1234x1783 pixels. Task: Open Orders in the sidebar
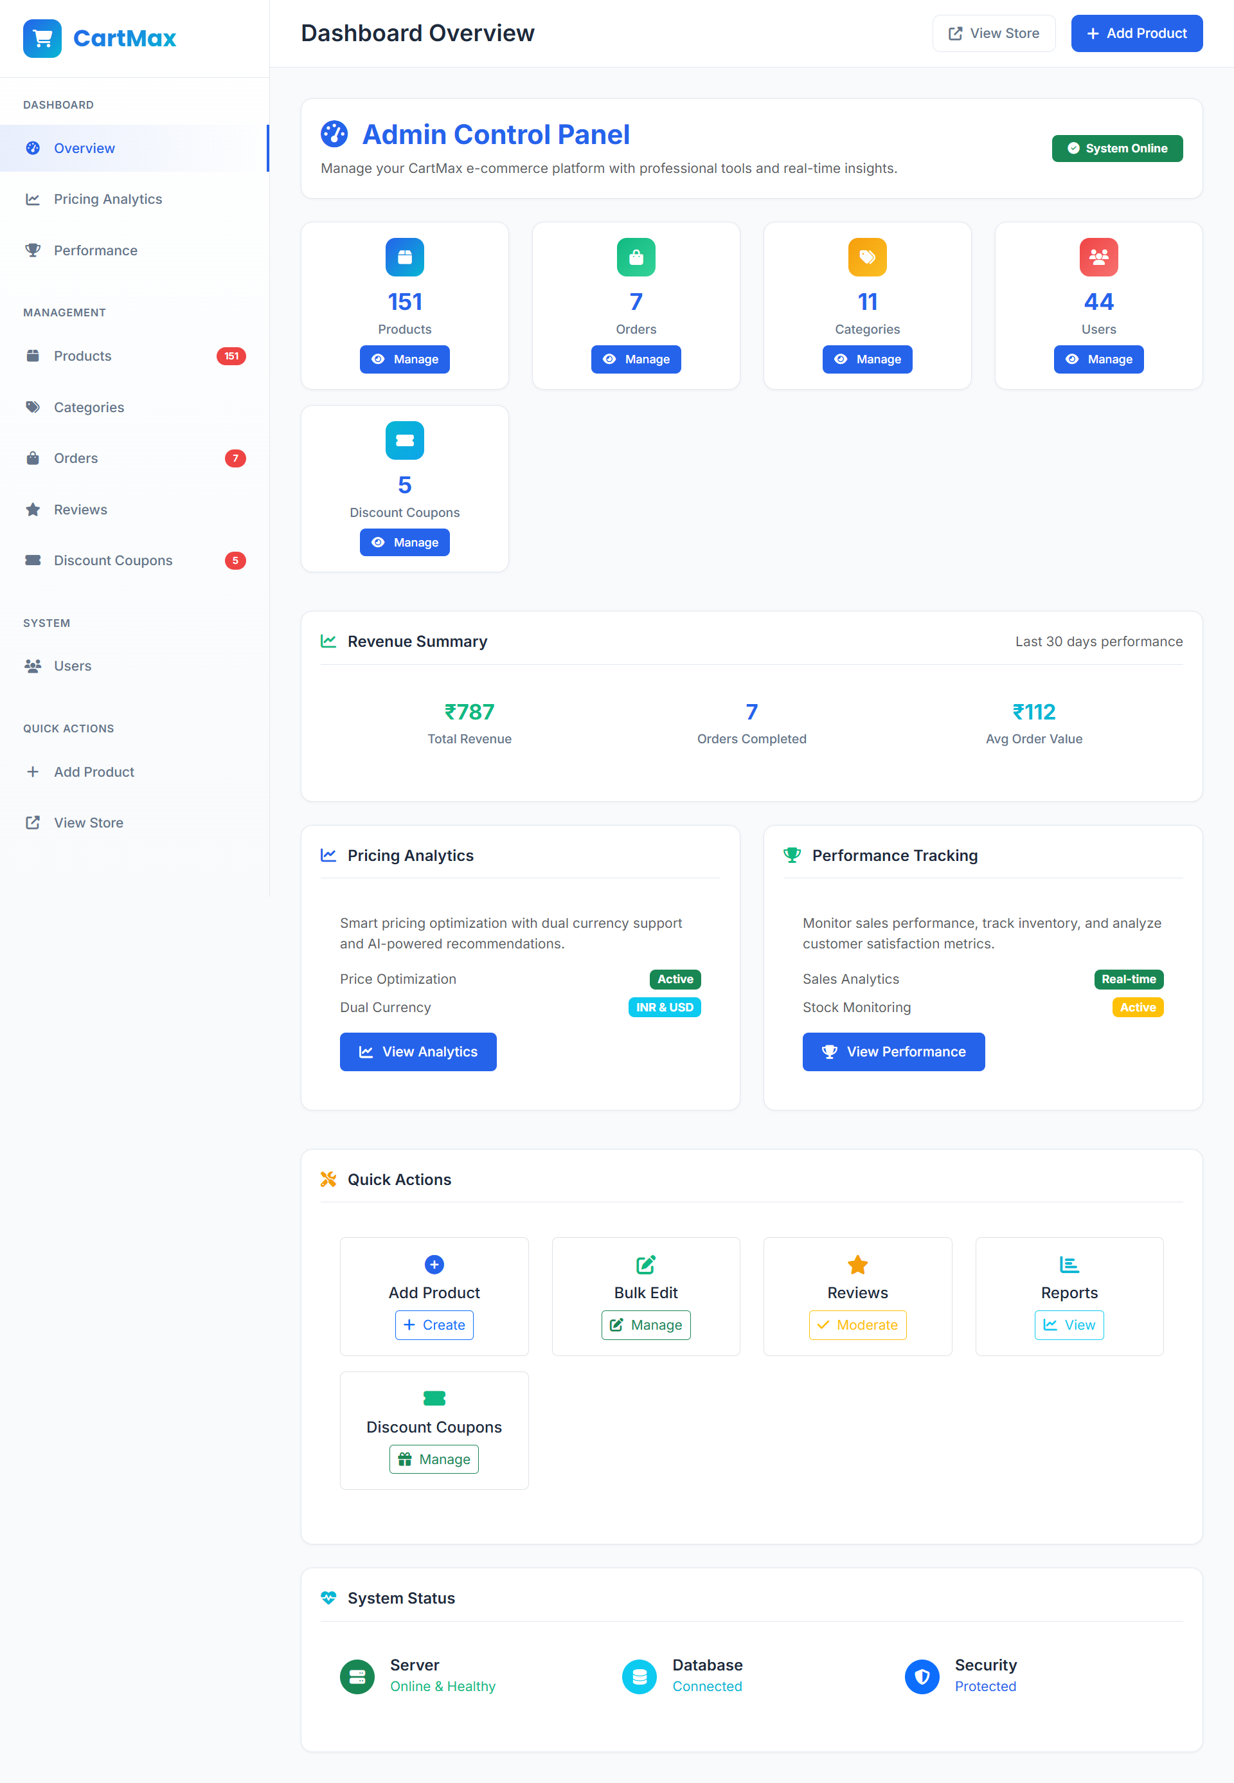pos(134,458)
